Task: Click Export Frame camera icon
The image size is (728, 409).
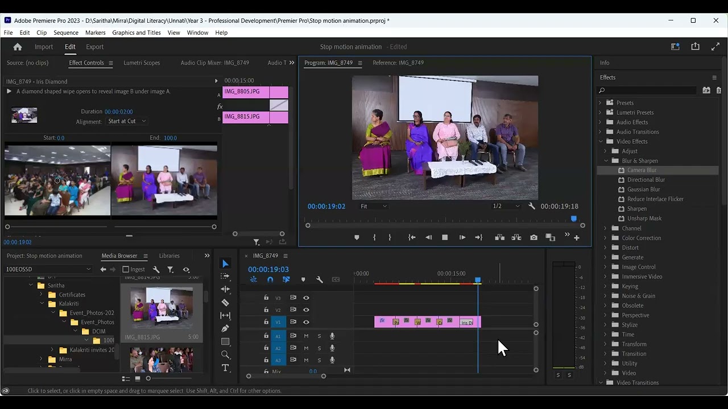Action: click(x=533, y=237)
